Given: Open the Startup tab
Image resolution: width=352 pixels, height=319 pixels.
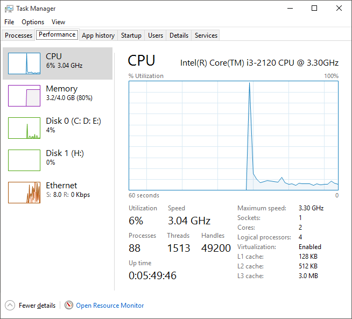Looking at the screenshot, I should 131,36.
